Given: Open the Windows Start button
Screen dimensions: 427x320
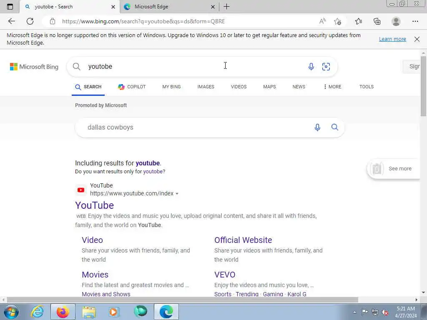Looking at the screenshot, I should click(11, 312).
